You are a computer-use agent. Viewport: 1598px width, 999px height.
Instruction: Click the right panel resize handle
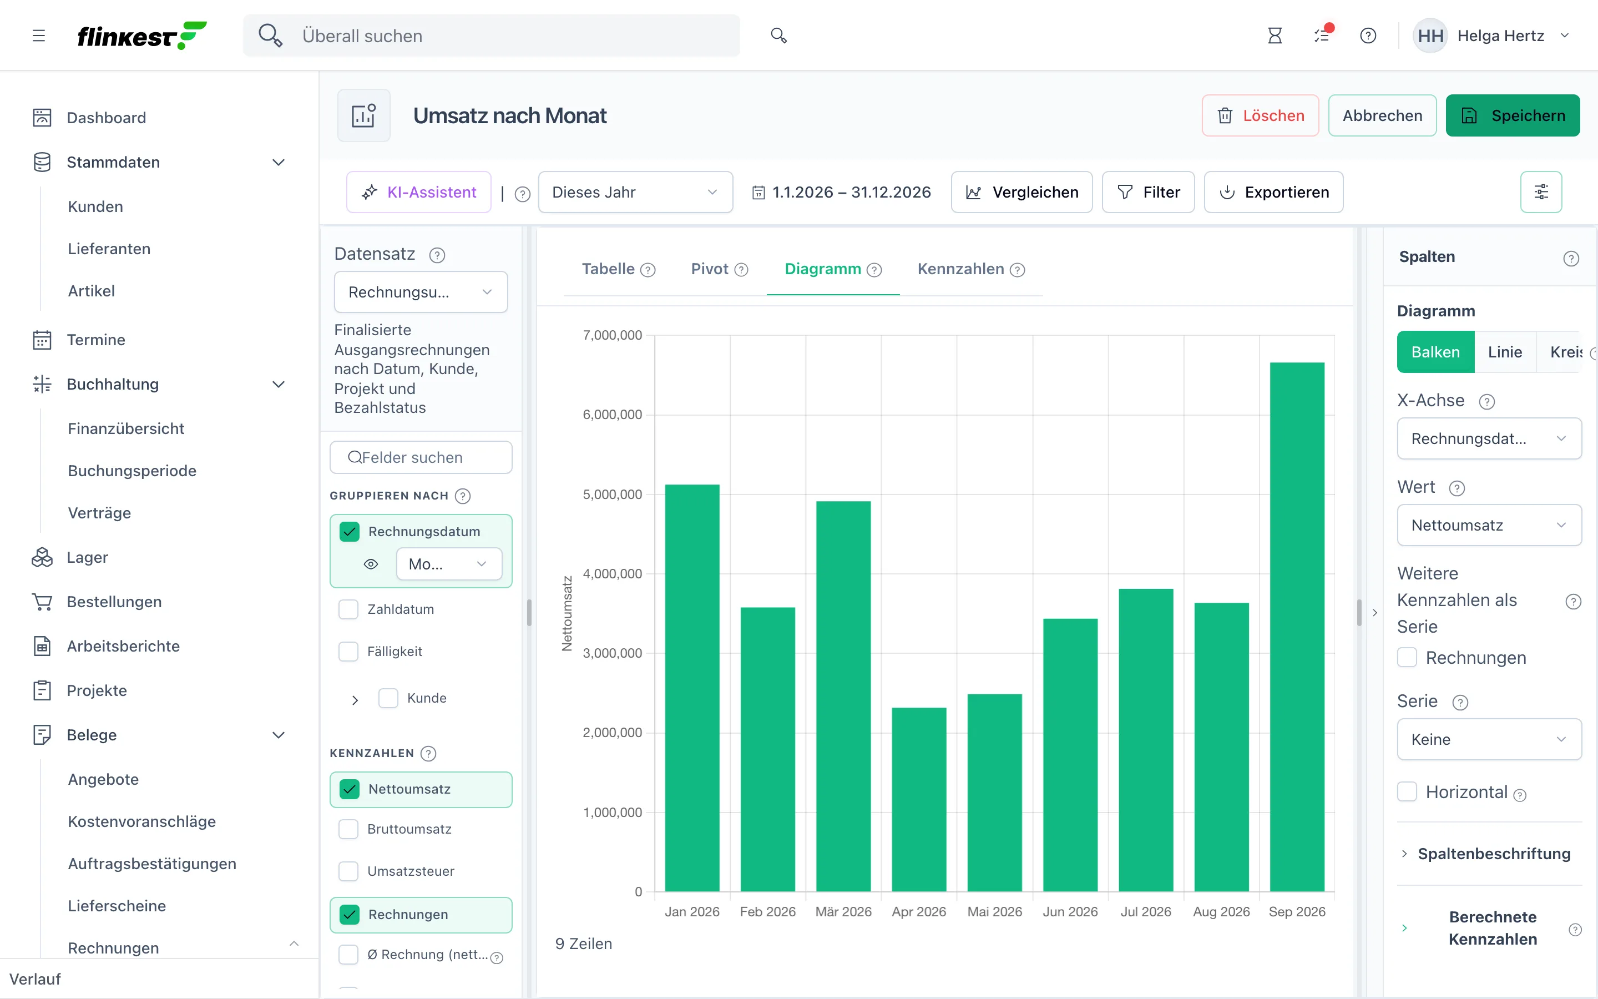[1358, 613]
